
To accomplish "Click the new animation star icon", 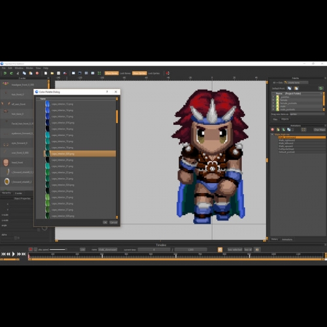I will (278, 129).
